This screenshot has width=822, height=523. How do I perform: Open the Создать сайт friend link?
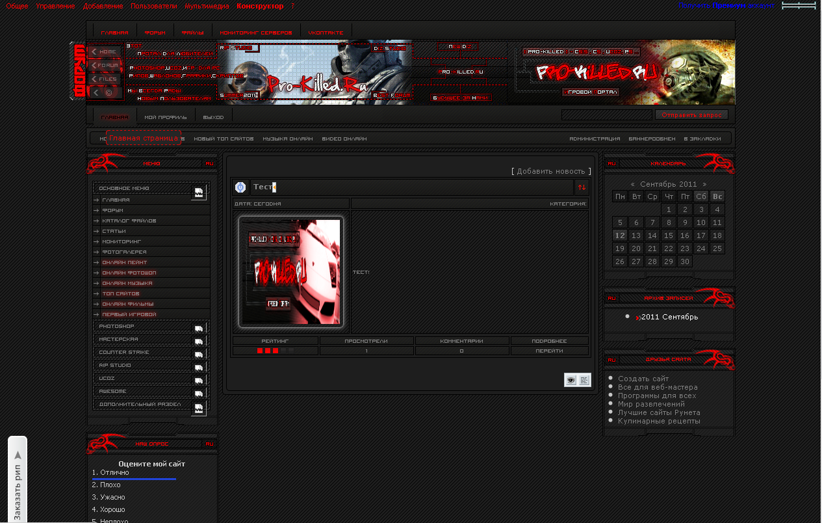(x=643, y=379)
